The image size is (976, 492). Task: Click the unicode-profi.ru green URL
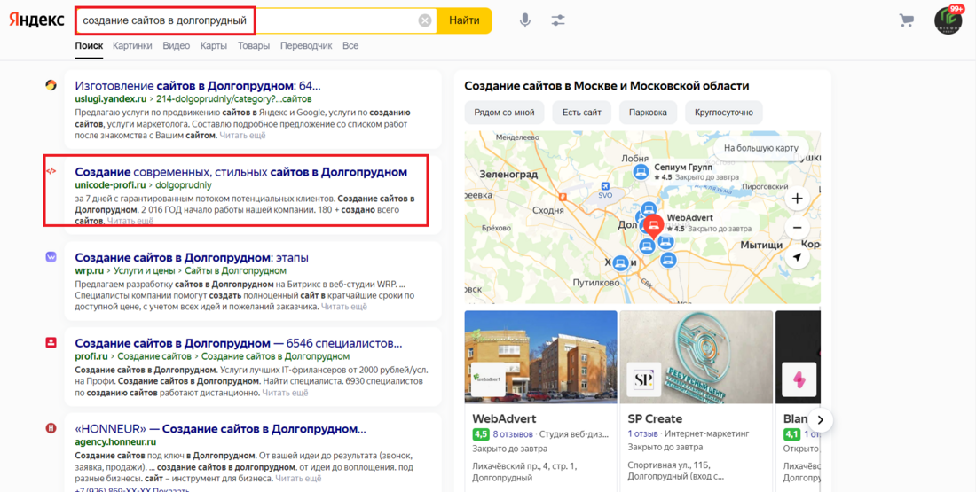point(110,184)
